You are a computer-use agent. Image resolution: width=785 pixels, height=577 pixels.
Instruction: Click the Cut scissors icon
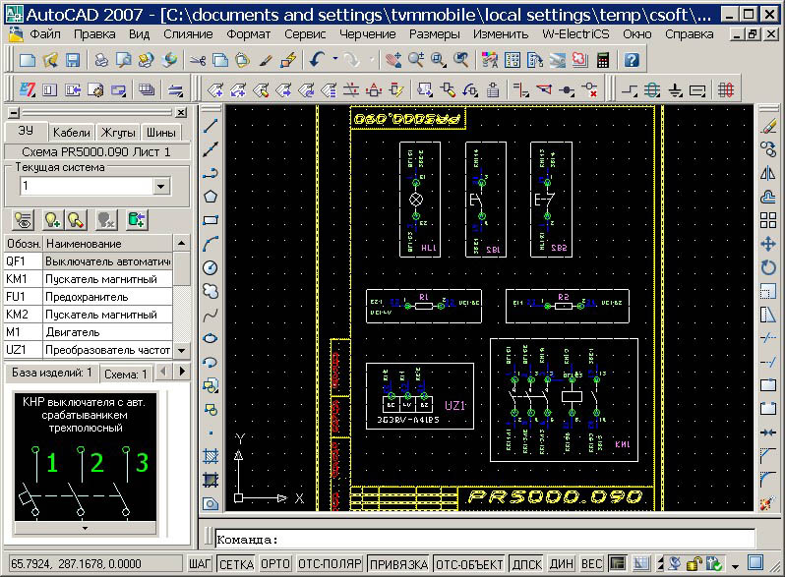pyautogui.click(x=198, y=61)
